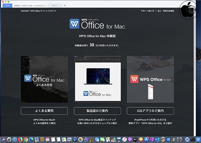Open Numbers chart icon in Dock

point(113,139)
